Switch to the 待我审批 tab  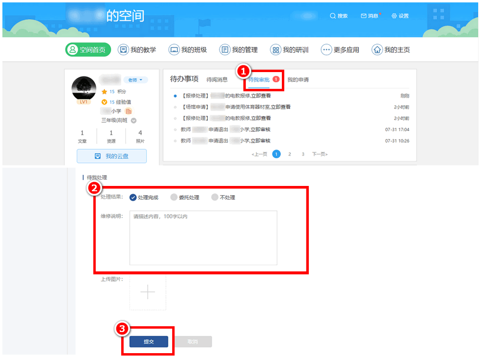pyautogui.click(x=259, y=79)
